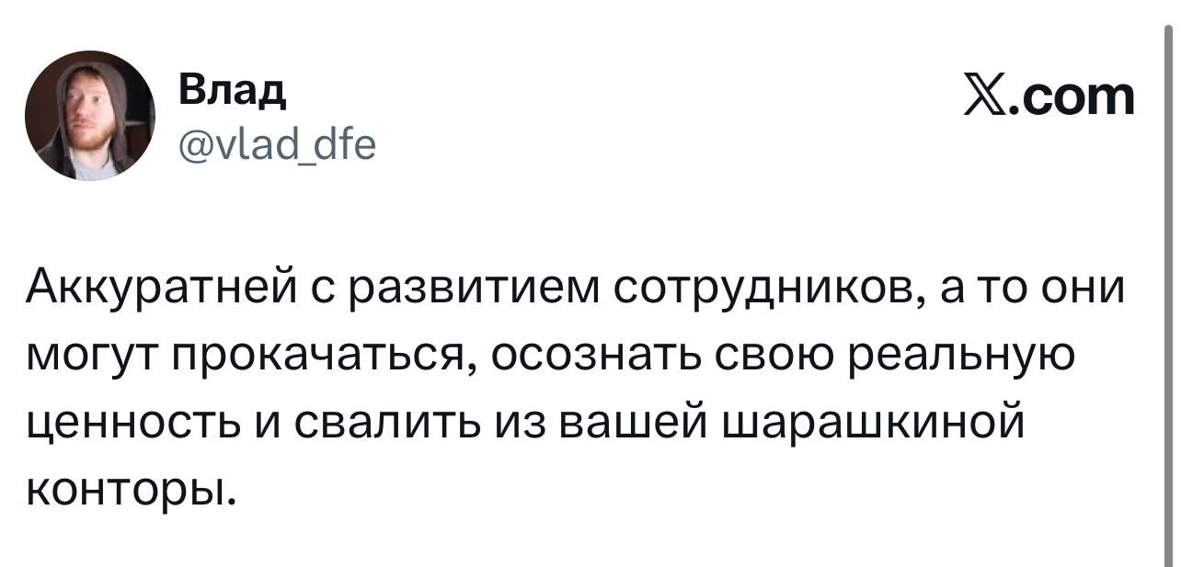Click the word "ценность" in the tweet
Image resolution: width=1181 pixels, height=567 pixels.
point(127,423)
